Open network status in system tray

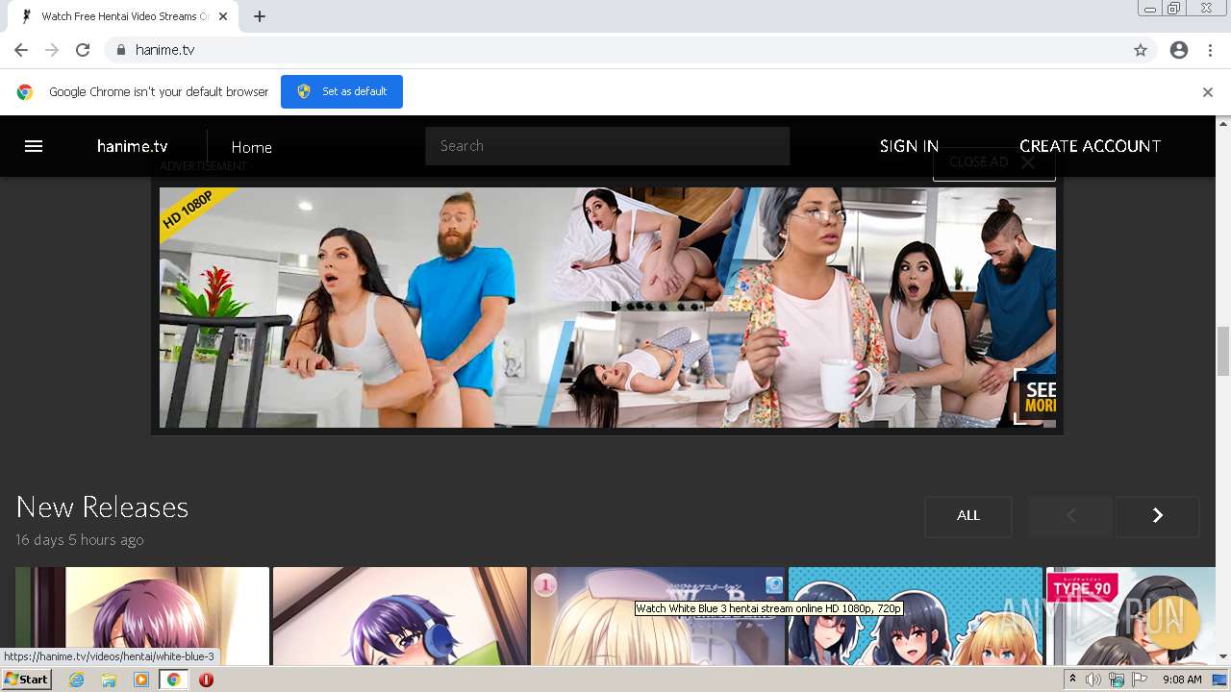(1116, 680)
